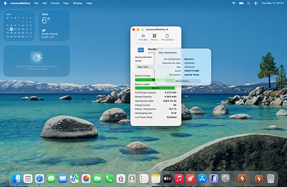
Task: Open App Store from the Dock
Action: point(202,178)
